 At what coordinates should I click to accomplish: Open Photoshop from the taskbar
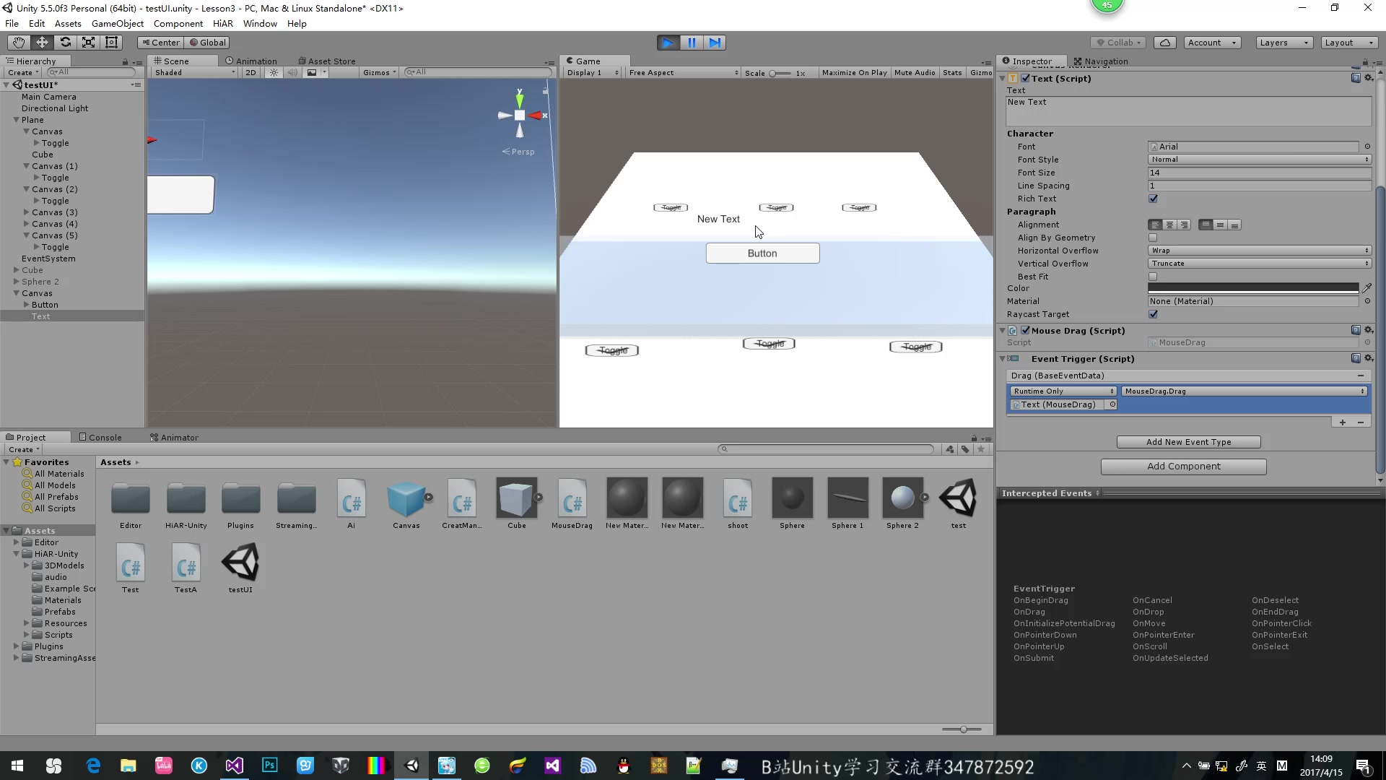click(x=270, y=766)
